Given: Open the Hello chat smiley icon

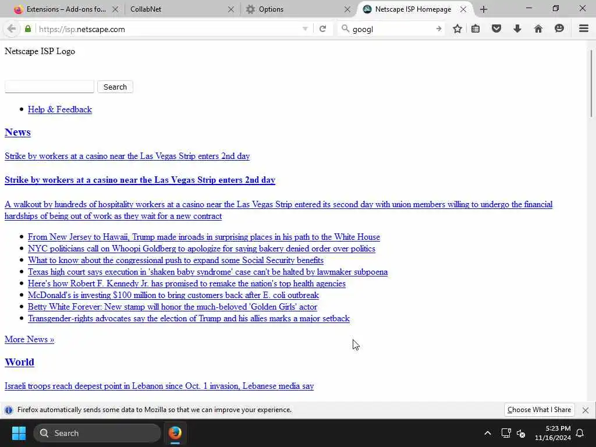Looking at the screenshot, I should (x=559, y=29).
